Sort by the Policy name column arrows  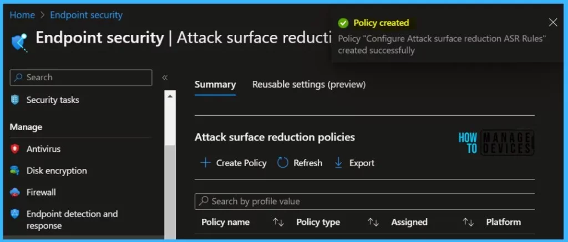[278, 222]
